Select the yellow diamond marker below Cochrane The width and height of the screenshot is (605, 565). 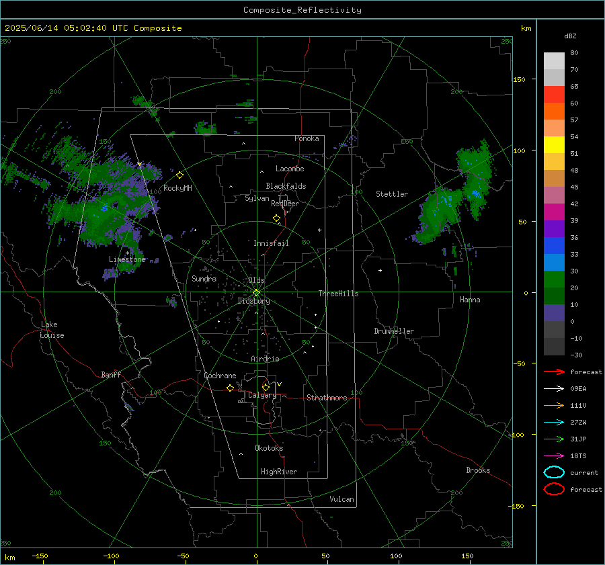(x=230, y=388)
